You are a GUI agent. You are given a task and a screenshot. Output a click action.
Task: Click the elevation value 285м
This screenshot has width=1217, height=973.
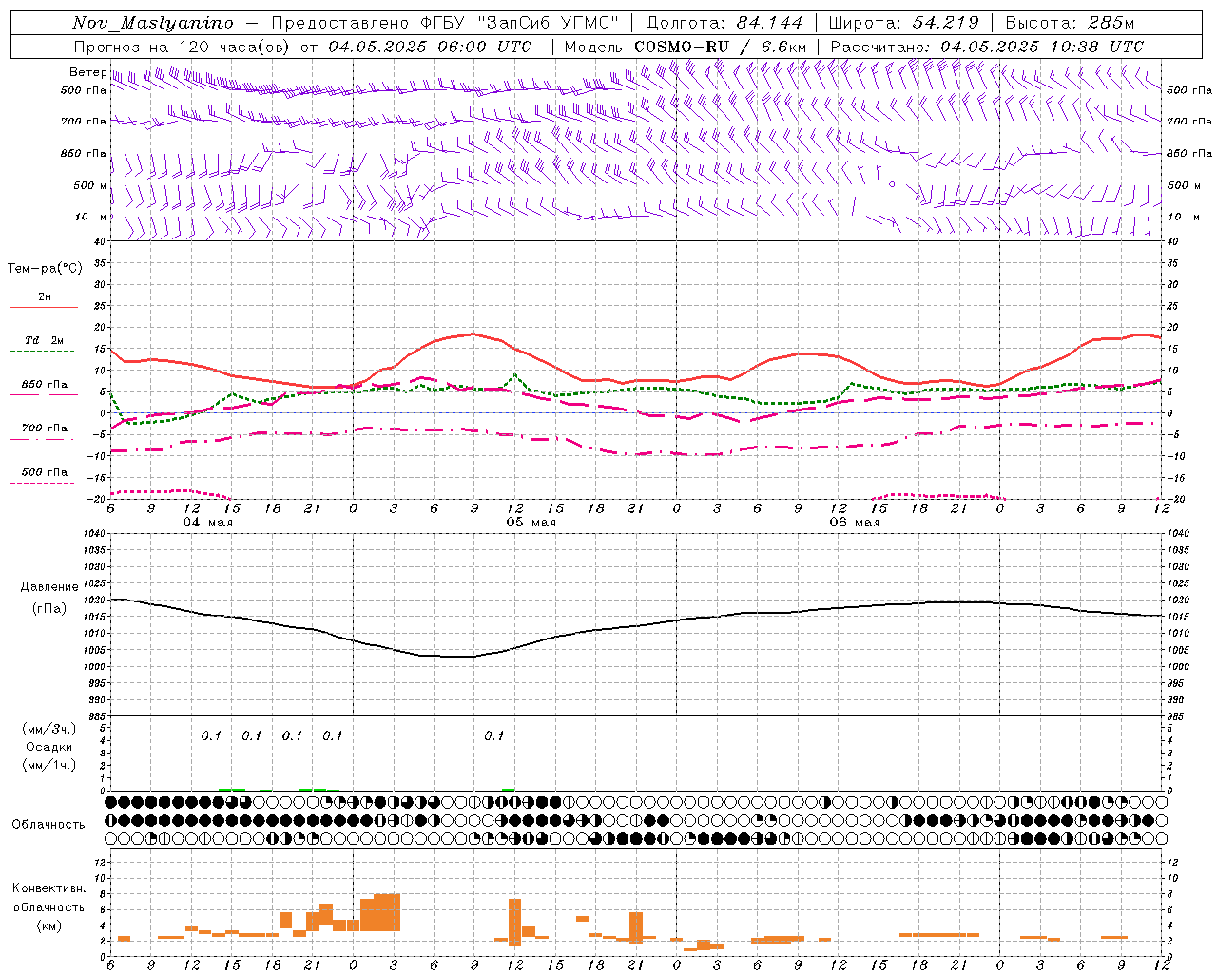tap(1110, 23)
